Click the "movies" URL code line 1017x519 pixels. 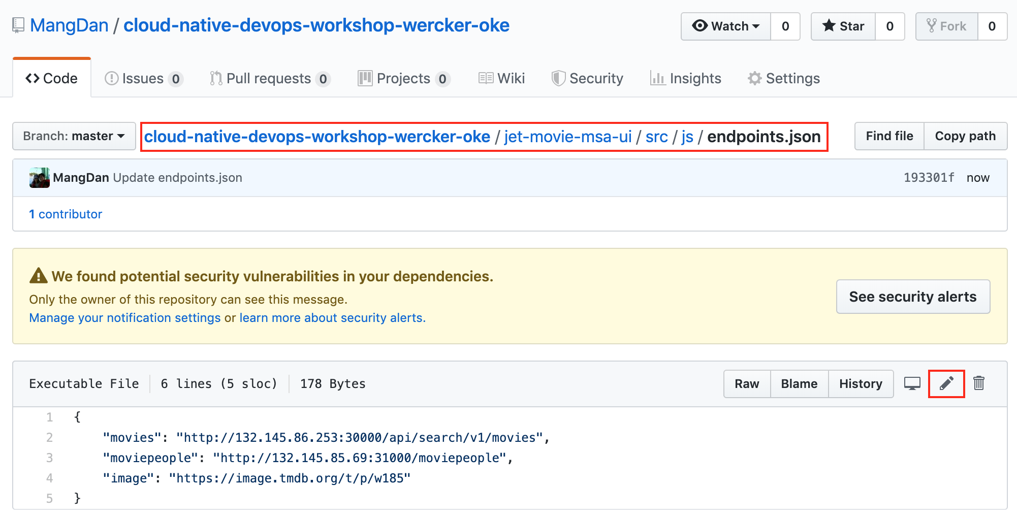(x=326, y=438)
